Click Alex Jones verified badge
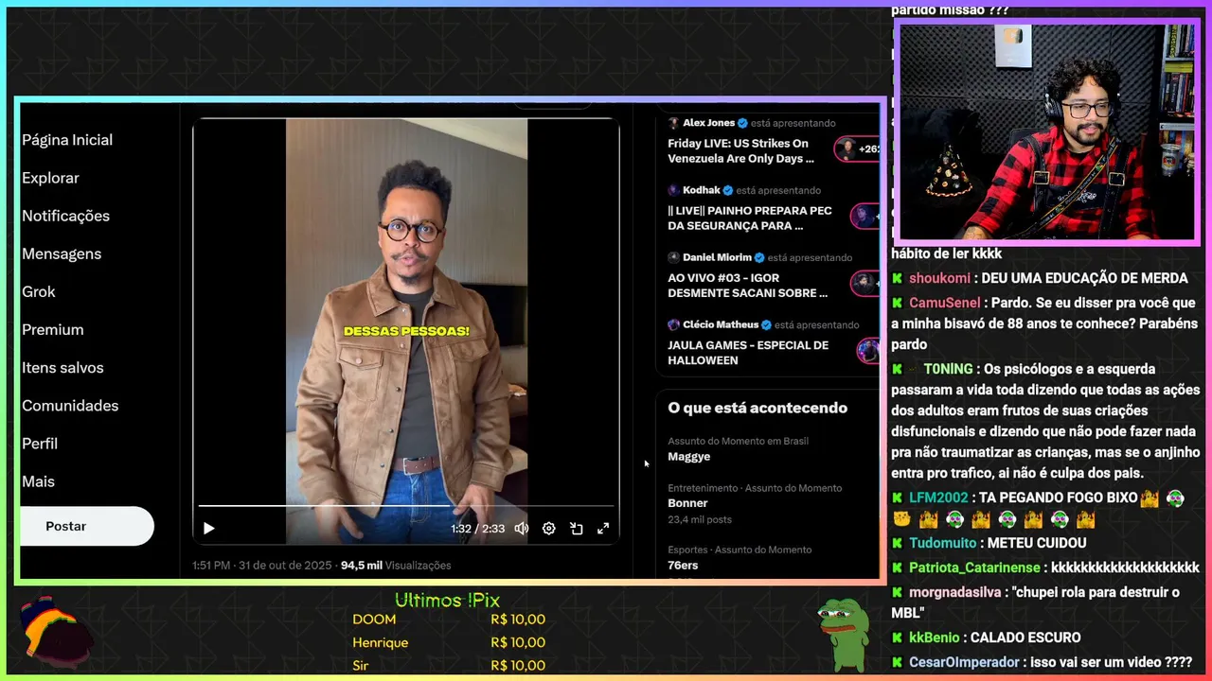The width and height of the screenshot is (1212, 681). 742,123
